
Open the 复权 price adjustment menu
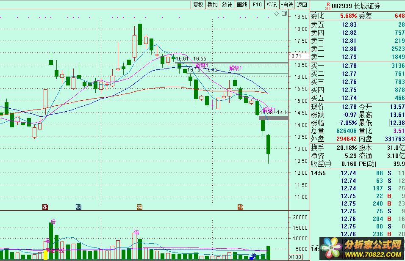pos(198,5)
